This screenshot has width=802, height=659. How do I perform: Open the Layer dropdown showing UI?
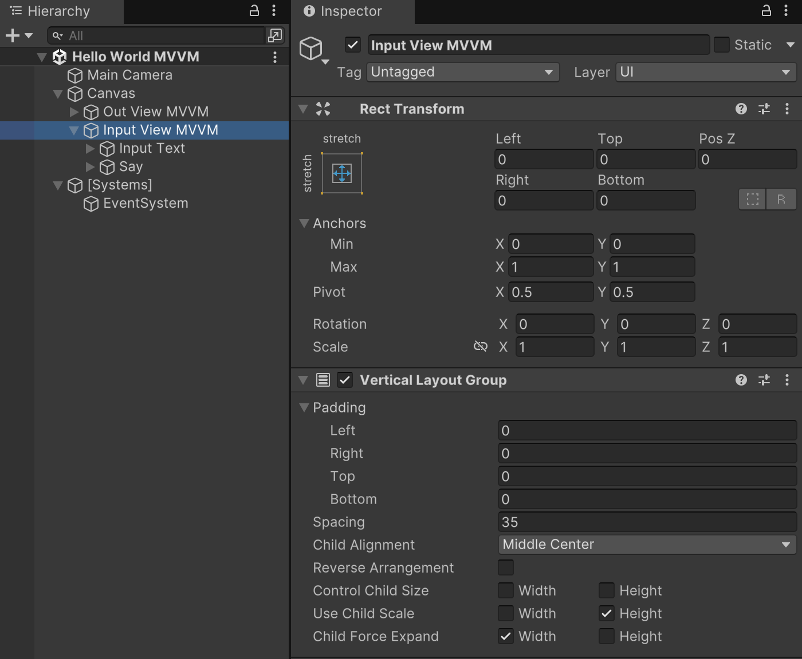705,72
